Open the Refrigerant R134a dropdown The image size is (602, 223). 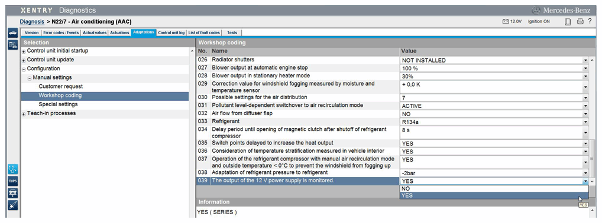point(585,122)
